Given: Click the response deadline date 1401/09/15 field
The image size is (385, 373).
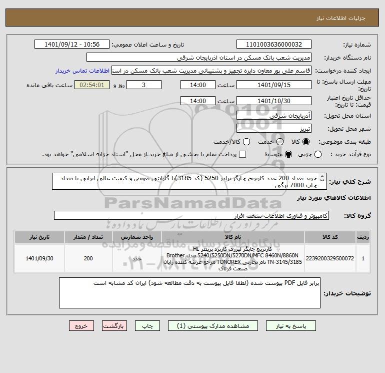Looking at the screenshot, I should coord(274,85).
